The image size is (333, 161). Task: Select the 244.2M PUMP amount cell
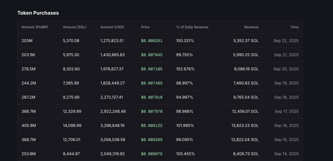click(x=29, y=83)
